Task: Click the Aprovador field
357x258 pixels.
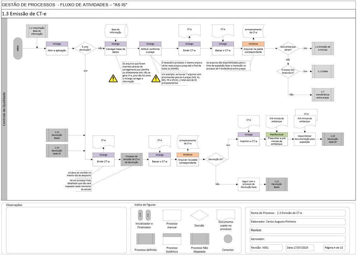Action: point(297,239)
